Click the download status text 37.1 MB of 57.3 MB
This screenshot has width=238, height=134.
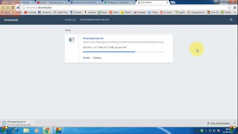pyautogui.click(x=105, y=47)
